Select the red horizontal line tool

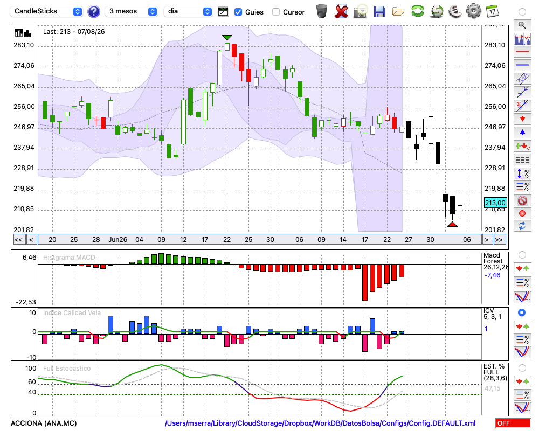tap(522, 52)
